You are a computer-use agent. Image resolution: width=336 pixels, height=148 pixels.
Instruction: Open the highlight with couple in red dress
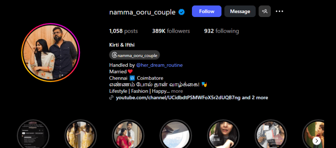click(128, 135)
